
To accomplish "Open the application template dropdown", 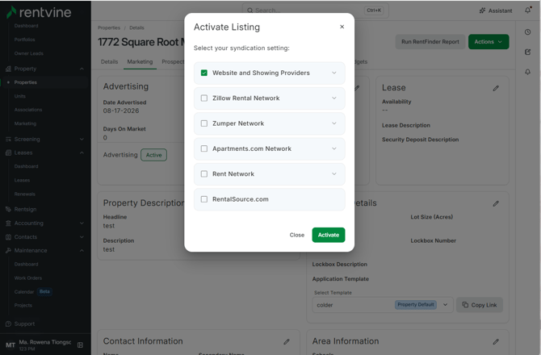I will (x=383, y=305).
